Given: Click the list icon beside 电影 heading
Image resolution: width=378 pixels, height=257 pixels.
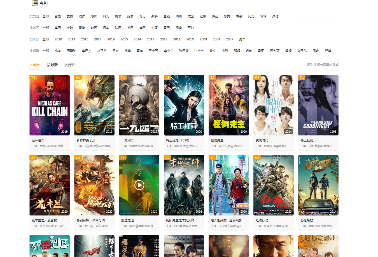Looking at the screenshot, I should click(35, 3).
